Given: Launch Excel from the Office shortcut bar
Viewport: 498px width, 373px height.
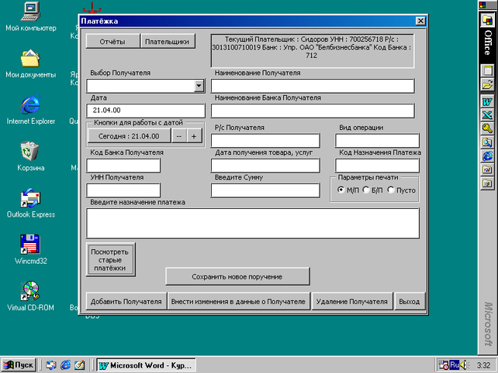Looking at the screenshot, I should coord(487,115).
